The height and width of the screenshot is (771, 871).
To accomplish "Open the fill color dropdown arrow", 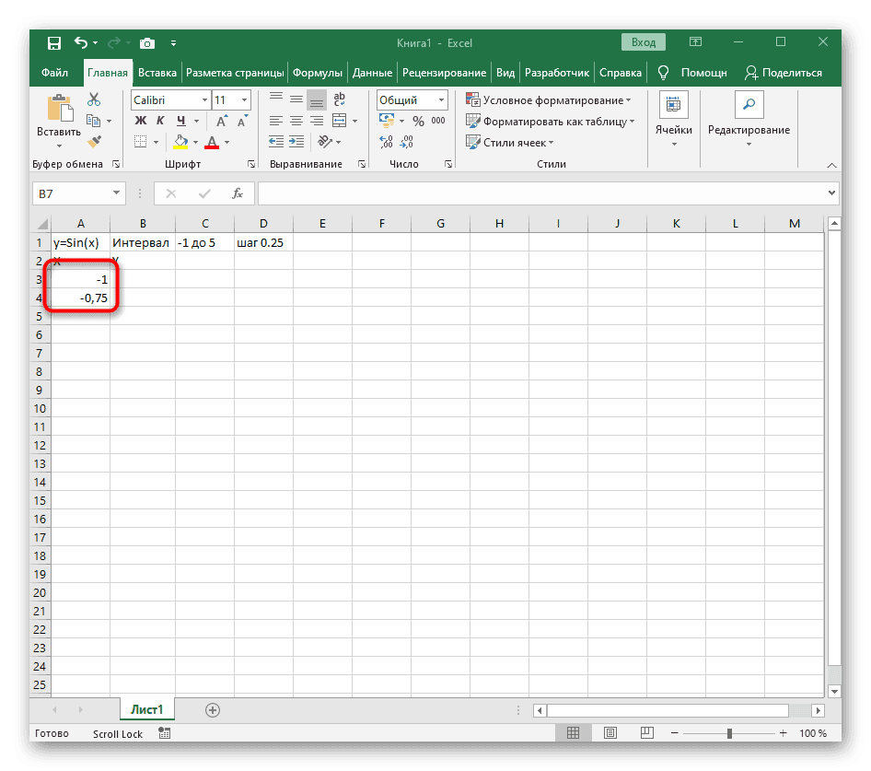I will 194,142.
